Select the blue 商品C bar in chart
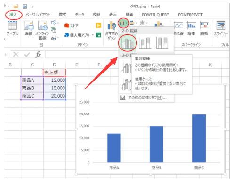The height and width of the screenshot is (179, 232). 199,138
